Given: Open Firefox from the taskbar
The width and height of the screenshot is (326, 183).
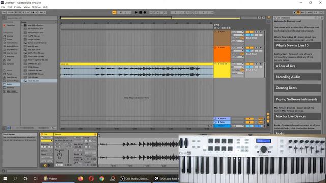Looking at the screenshot, I should pos(80,178).
